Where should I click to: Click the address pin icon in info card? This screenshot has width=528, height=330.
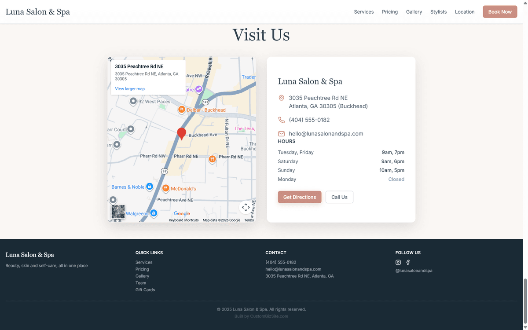[x=282, y=98]
